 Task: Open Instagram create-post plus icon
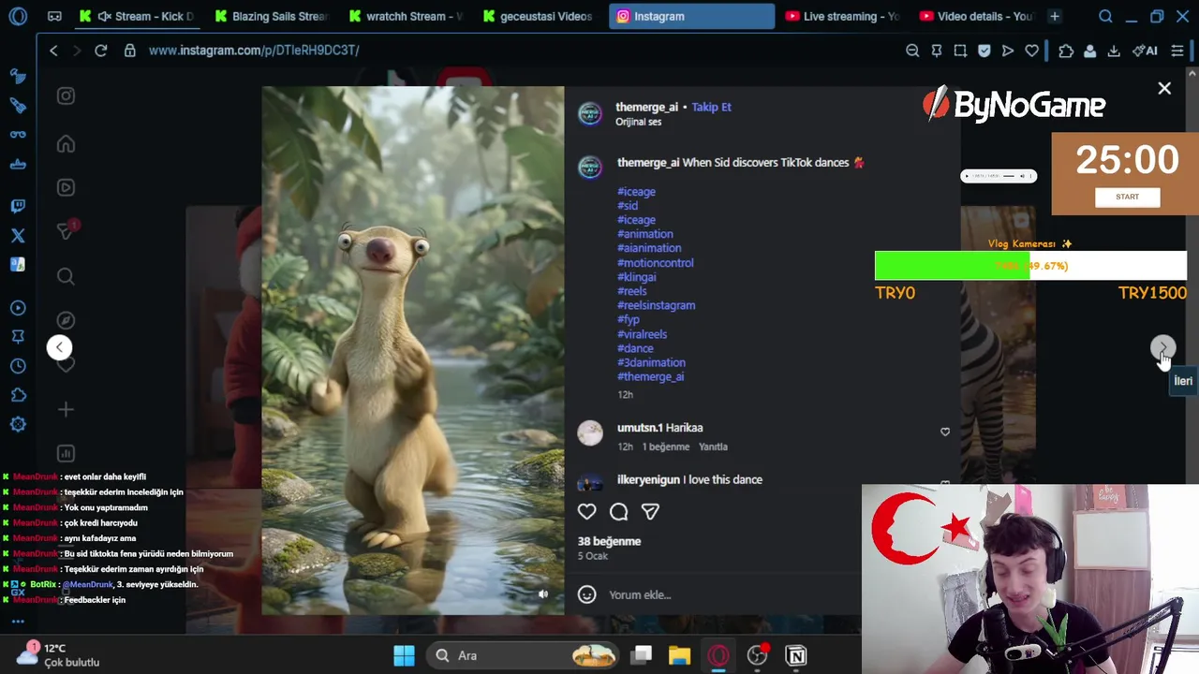tap(66, 409)
